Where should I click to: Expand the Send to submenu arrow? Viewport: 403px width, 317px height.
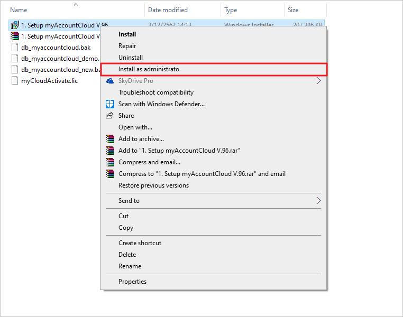pos(319,200)
